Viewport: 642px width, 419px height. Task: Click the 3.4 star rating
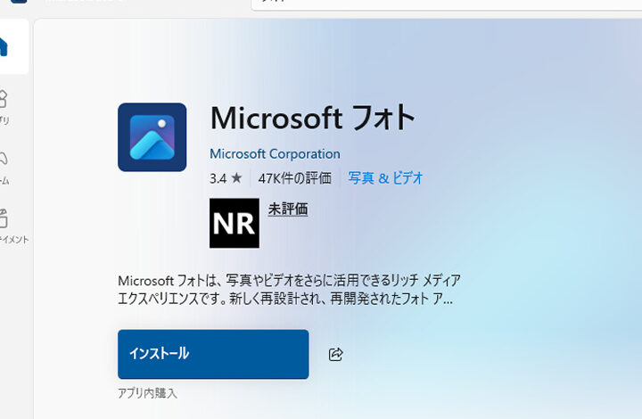coord(226,178)
